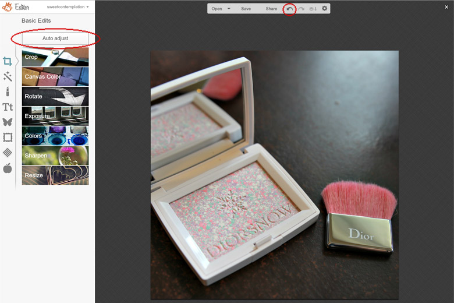Image resolution: width=454 pixels, height=303 pixels.
Task: Open the Textures crosshatch tab icon
Action: 8,153
